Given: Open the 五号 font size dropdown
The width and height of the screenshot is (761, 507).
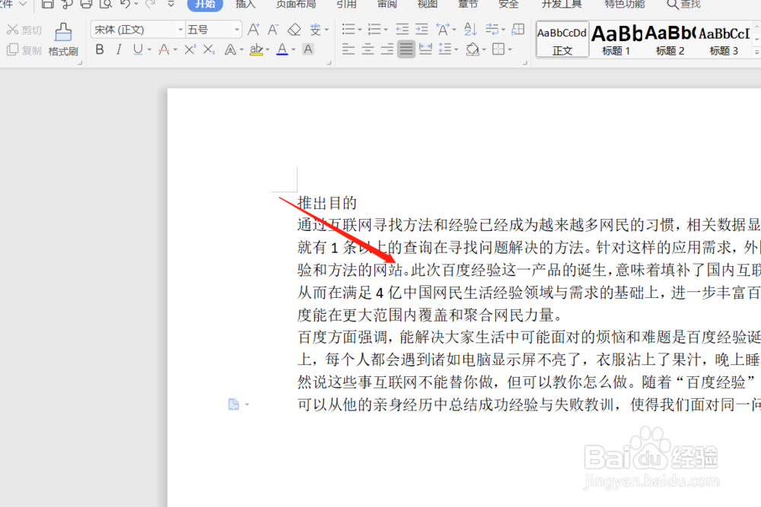Looking at the screenshot, I should (237, 30).
